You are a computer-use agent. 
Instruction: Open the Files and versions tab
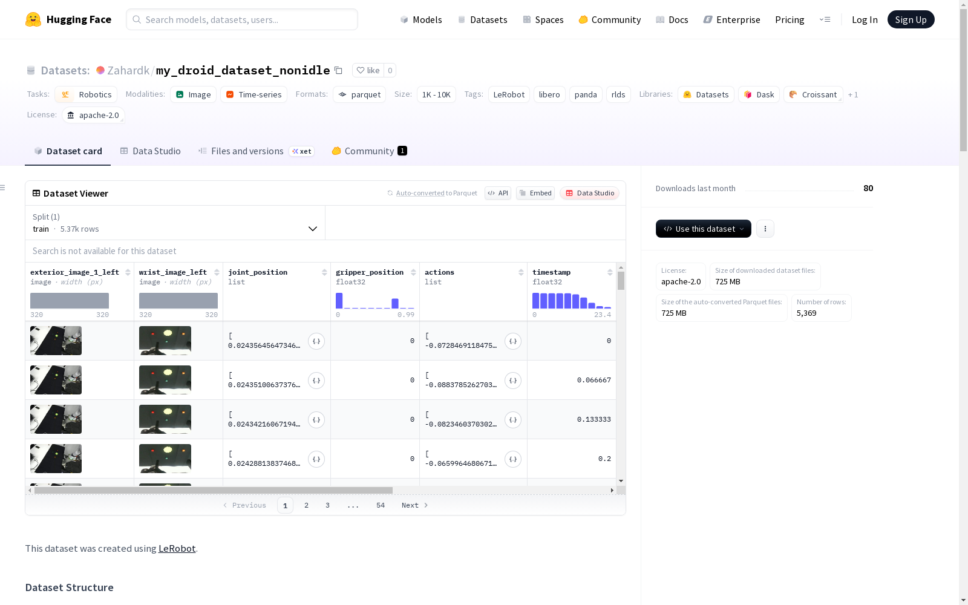(256, 151)
